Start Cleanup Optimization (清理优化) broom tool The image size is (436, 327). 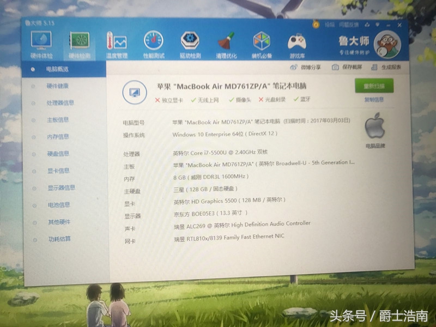225,41
